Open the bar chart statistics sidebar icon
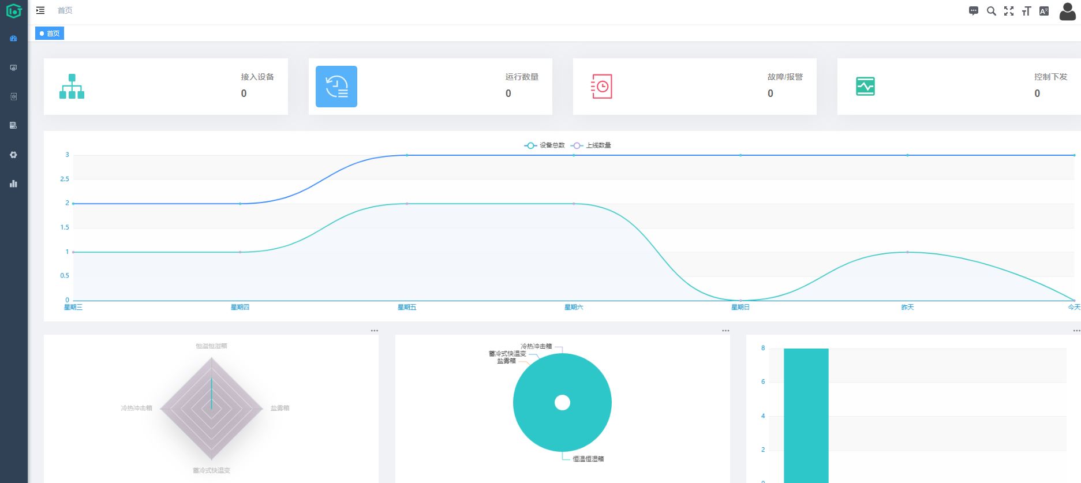Screen dimensions: 1081x483 pos(13,184)
